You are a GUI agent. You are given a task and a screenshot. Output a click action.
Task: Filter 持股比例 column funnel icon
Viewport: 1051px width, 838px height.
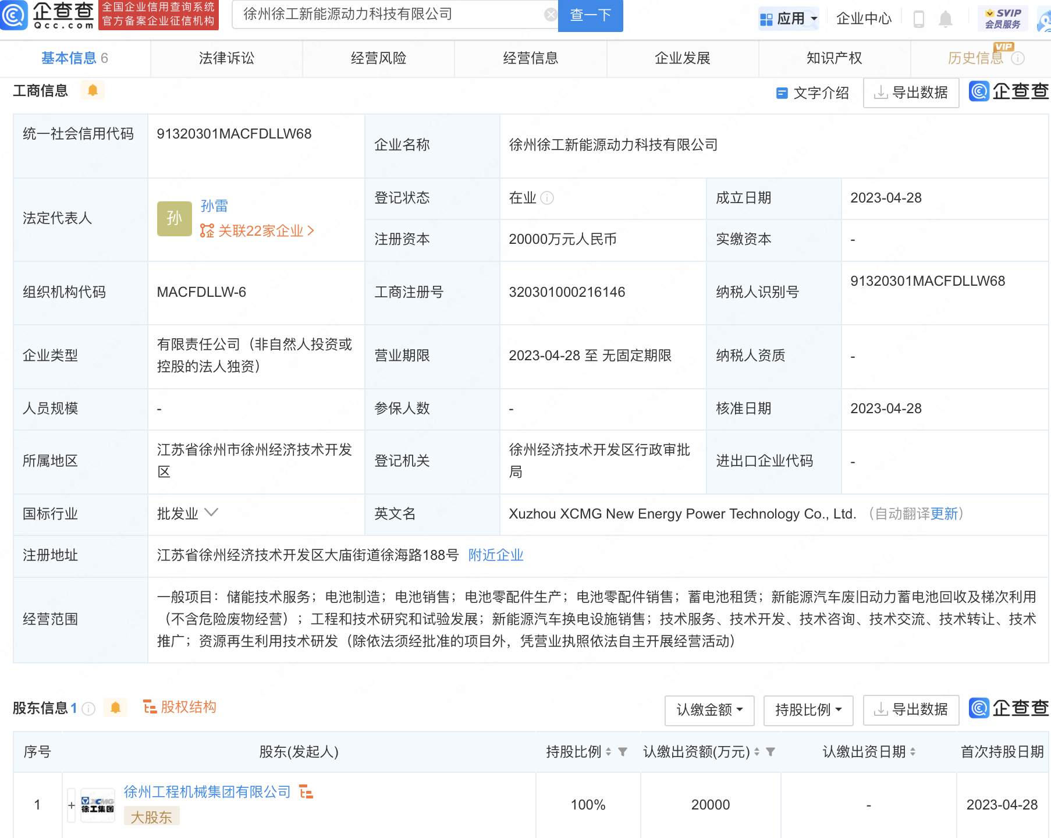pos(623,752)
